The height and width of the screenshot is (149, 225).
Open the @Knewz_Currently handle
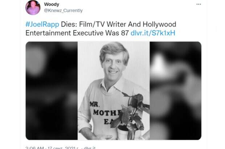click(x=63, y=10)
